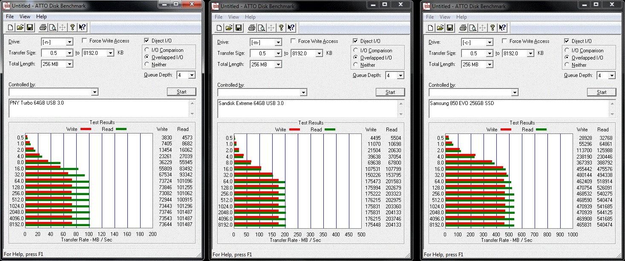This screenshot has height=261, width=625.
Task: Activate context help with the arrow-question icon
Action: (x=82, y=27)
